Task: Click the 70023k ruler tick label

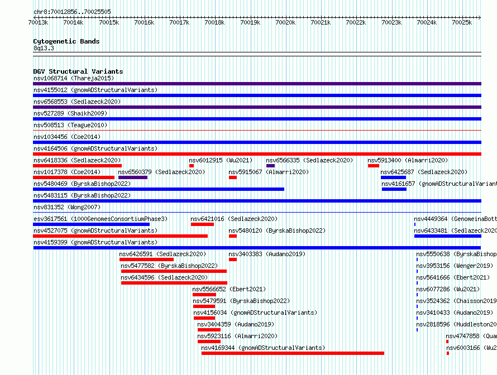Action: pyautogui.click(x=391, y=22)
